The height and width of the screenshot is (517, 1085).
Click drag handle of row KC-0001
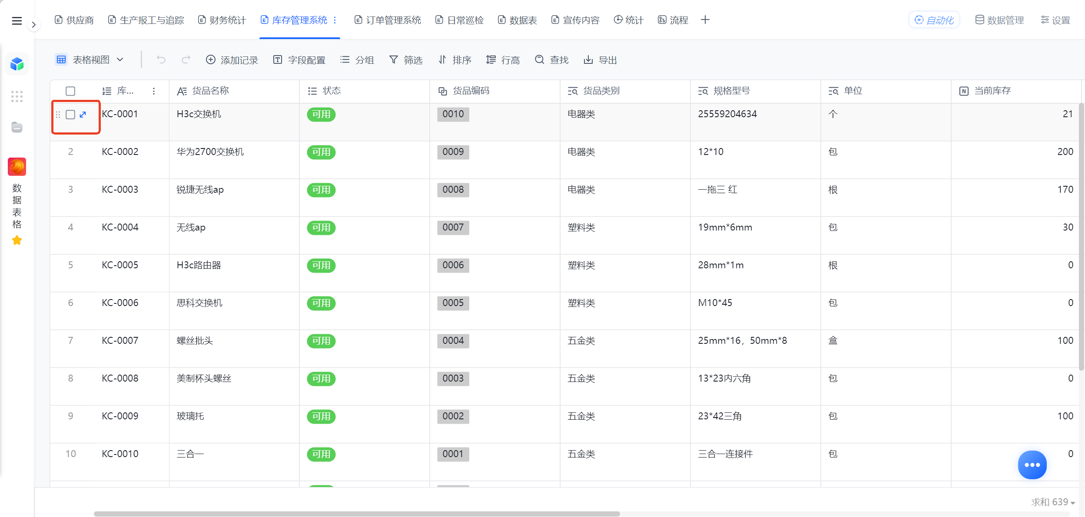(x=58, y=115)
